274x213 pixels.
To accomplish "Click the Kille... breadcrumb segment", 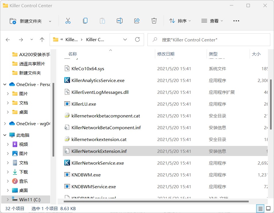I will tap(71, 40).
